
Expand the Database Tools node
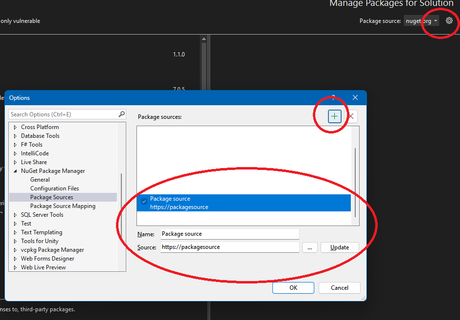(15, 136)
